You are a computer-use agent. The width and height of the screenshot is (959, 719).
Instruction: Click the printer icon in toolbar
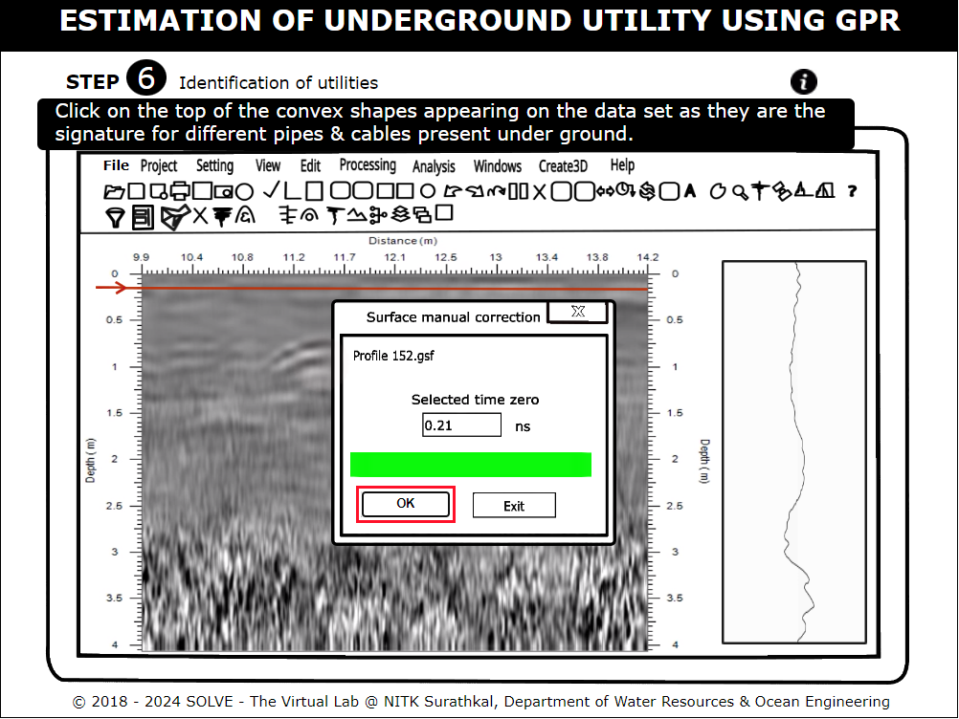pyautogui.click(x=180, y=191)
